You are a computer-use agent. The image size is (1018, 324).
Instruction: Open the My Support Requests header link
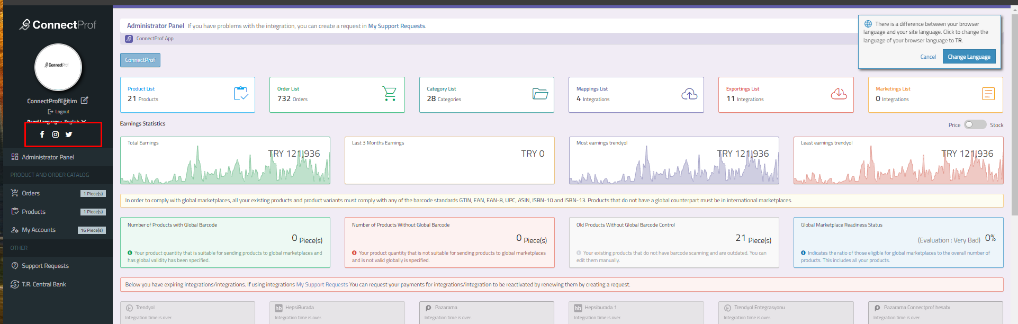tap(397, 26)
